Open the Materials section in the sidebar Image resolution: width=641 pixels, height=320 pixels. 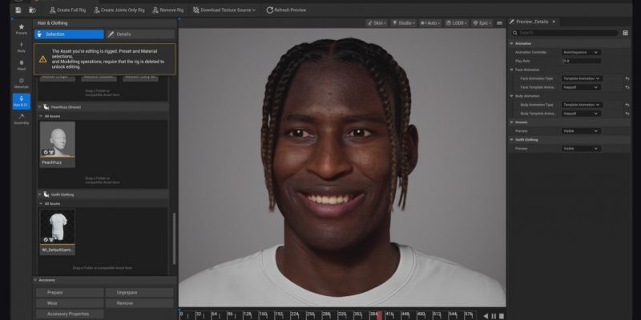tap(22, 83)
